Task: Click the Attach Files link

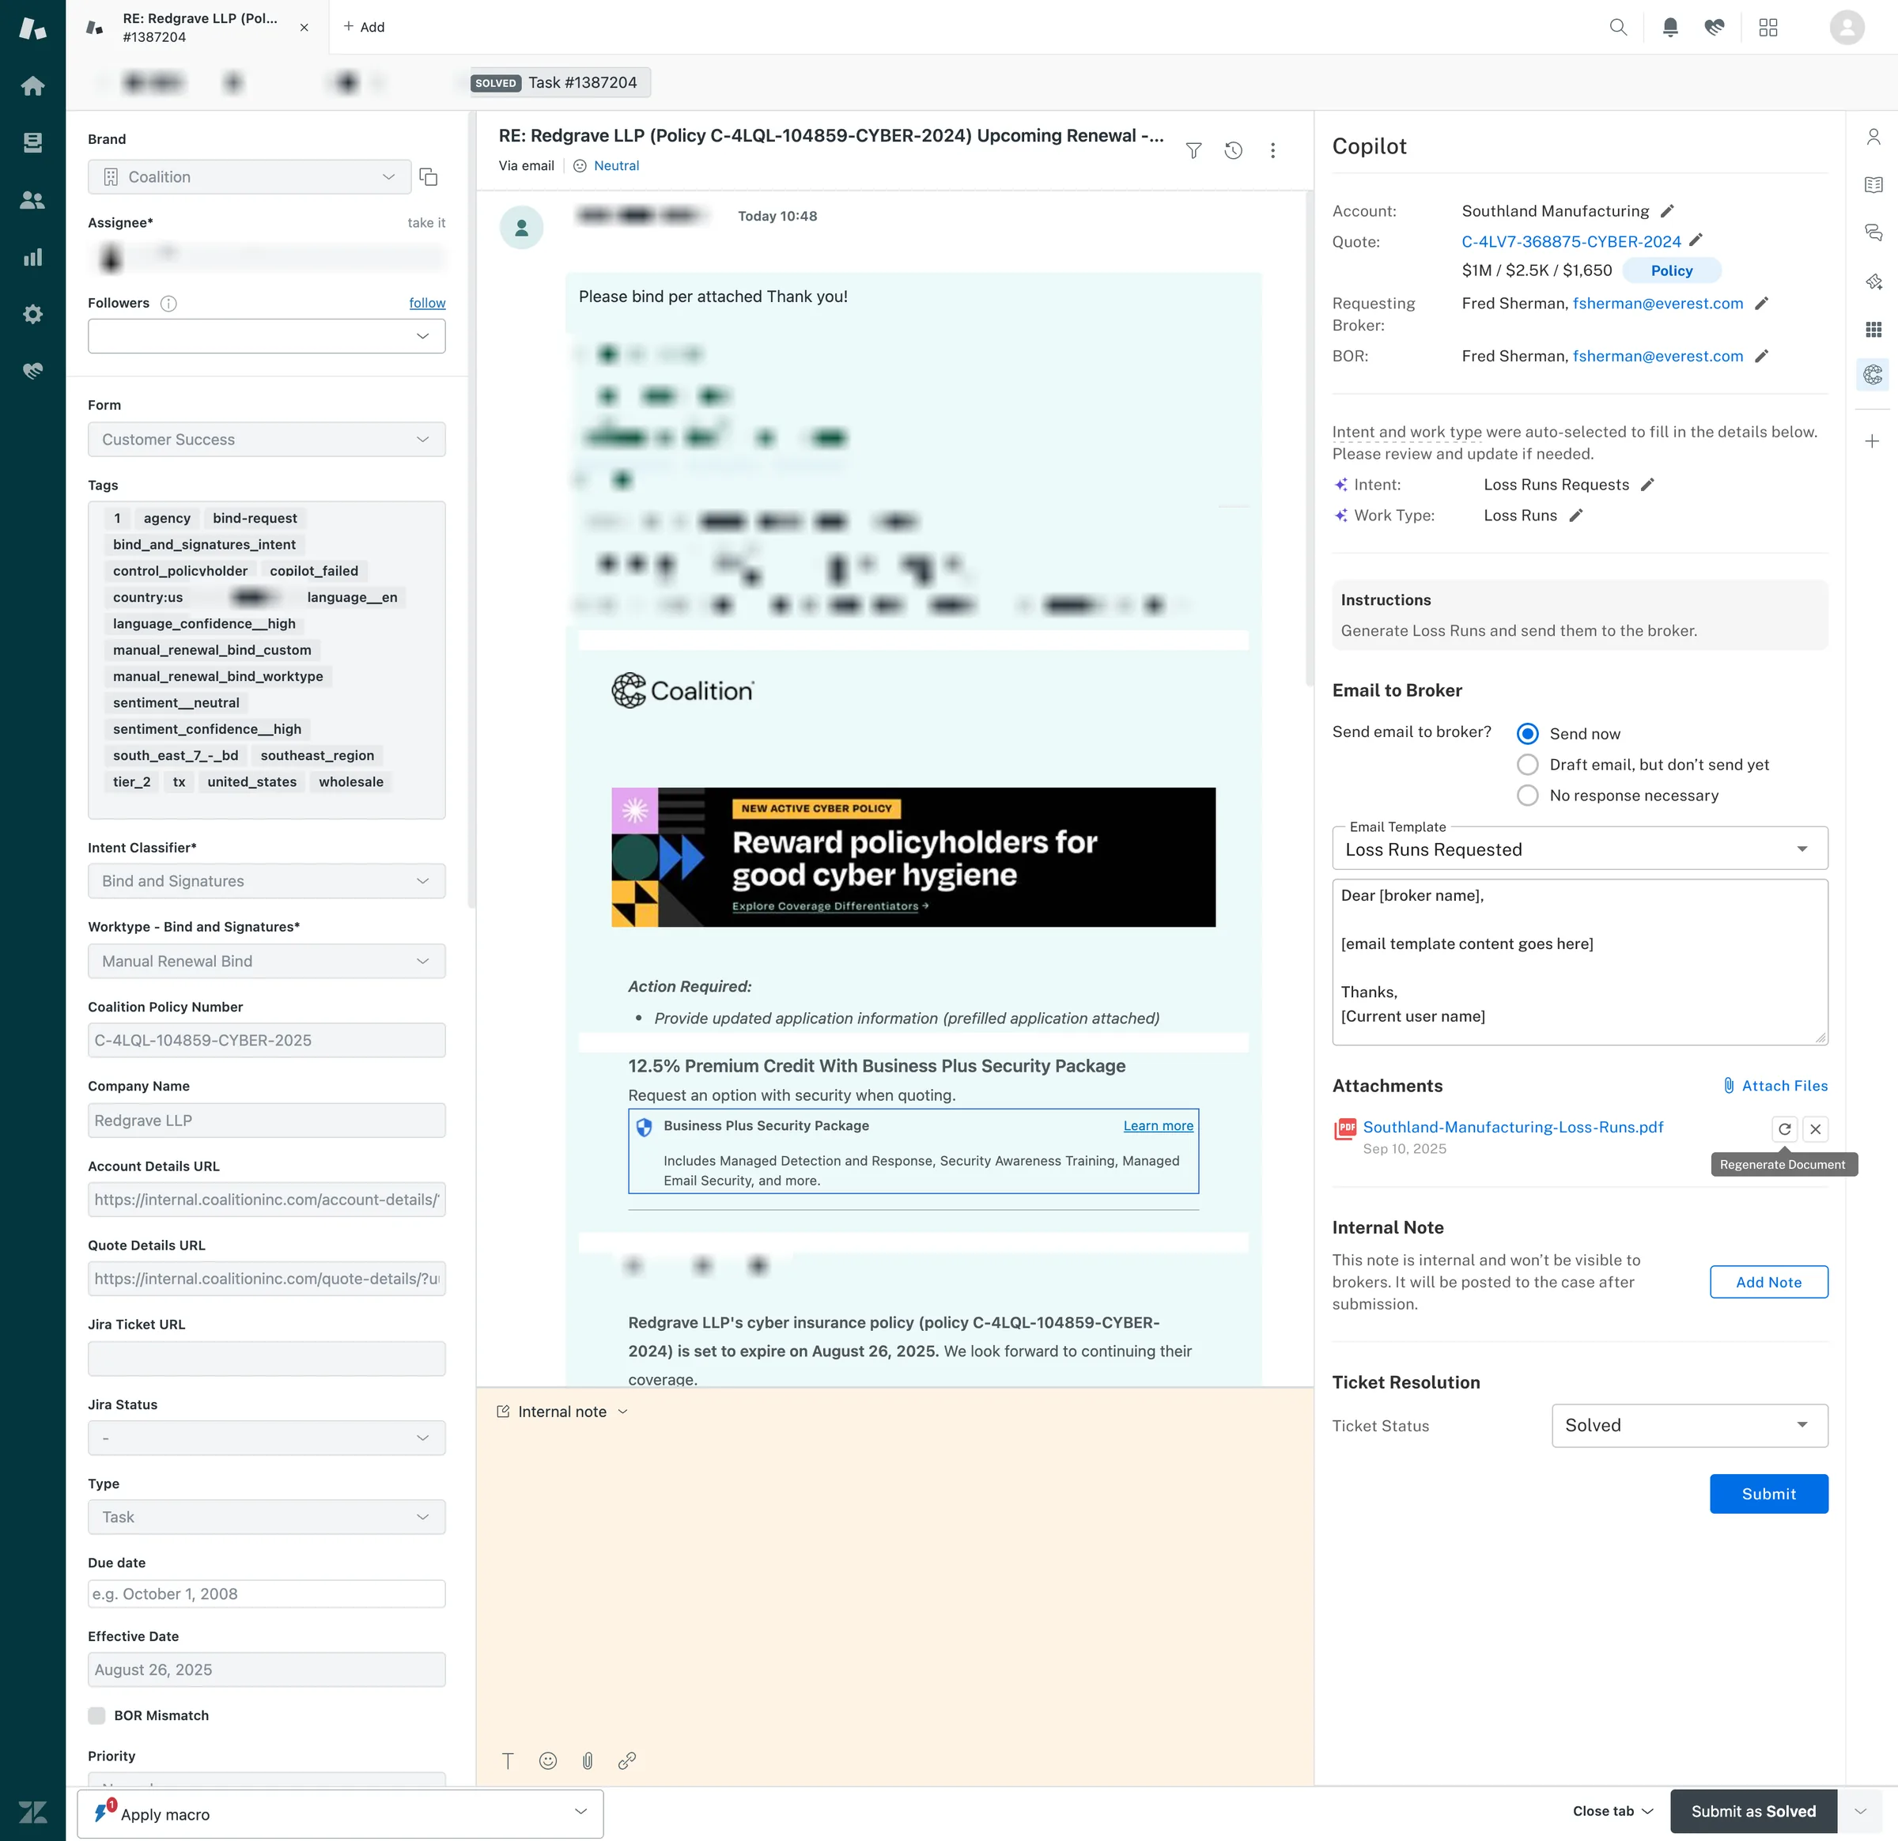Action: tap(1775, 1086)
